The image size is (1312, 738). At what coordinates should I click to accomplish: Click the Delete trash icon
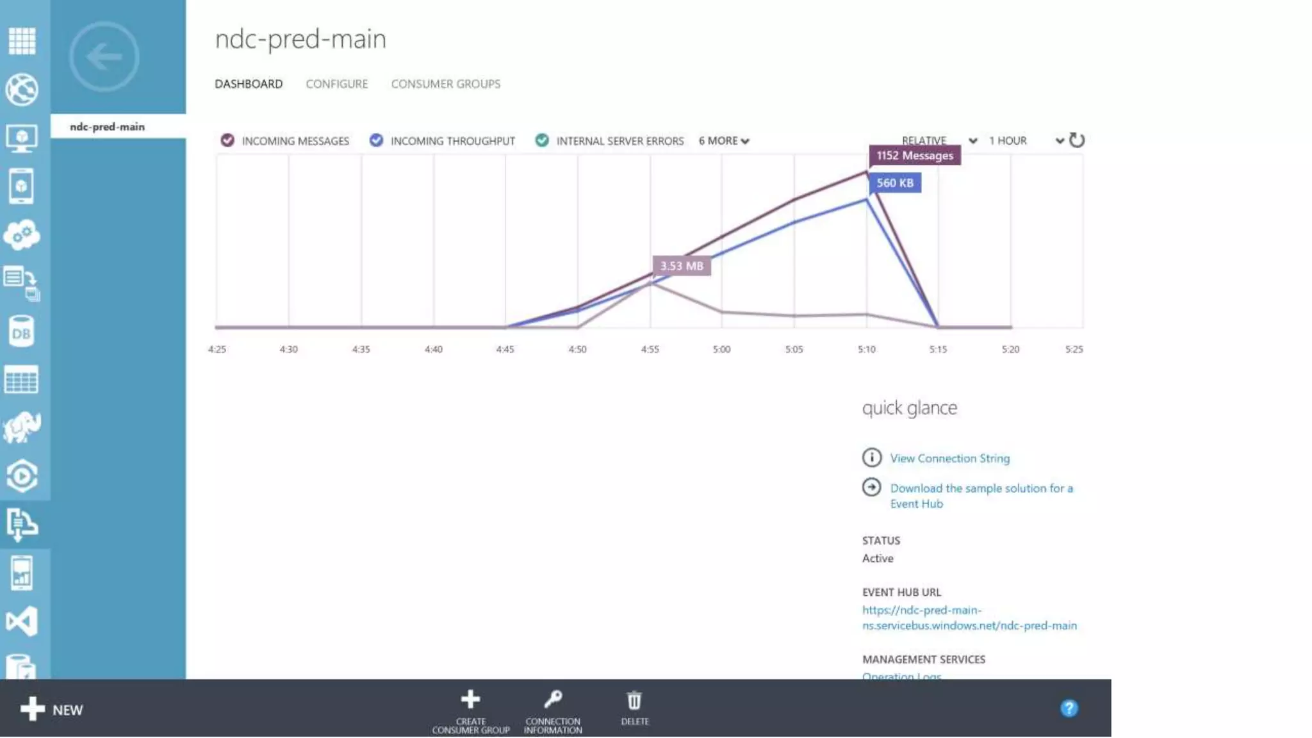pos(634,700)
